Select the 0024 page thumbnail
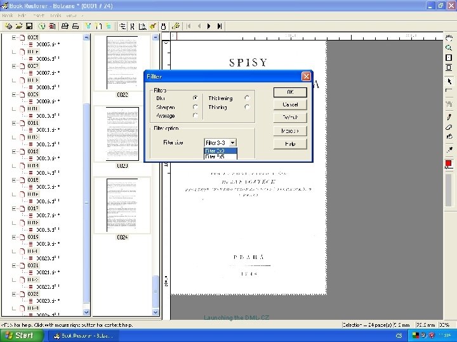Screen dimensions: 457x342 point(122,205)
